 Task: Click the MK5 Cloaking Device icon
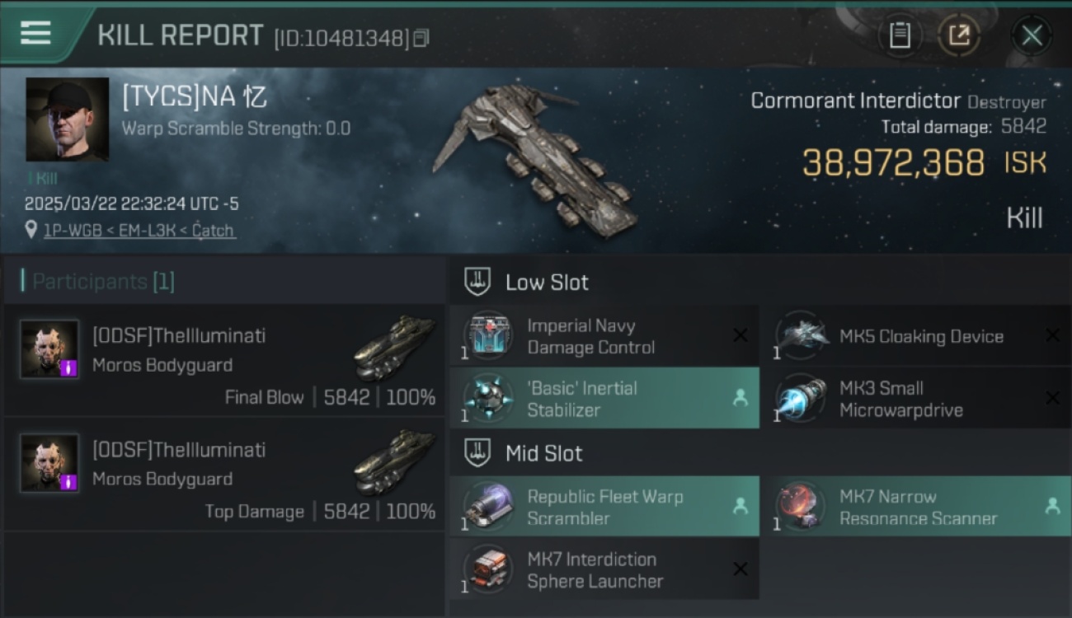800,335
